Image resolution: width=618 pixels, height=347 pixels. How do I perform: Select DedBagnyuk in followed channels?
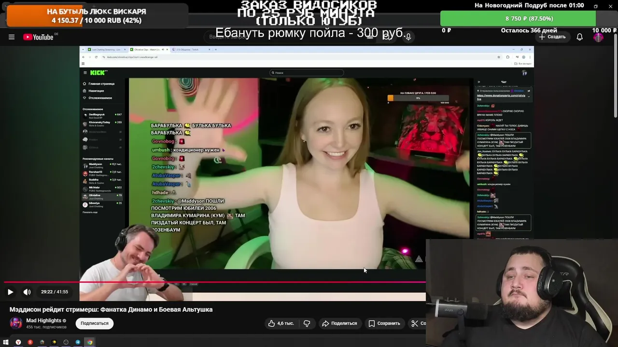(102, 116)
